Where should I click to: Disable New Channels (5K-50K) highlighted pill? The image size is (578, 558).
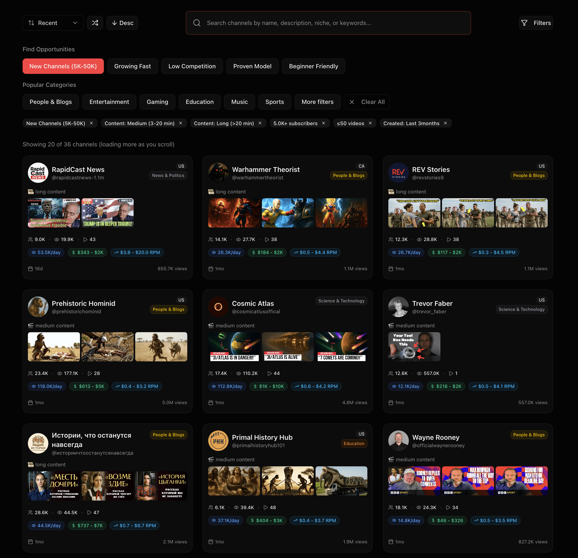point(63,66)
